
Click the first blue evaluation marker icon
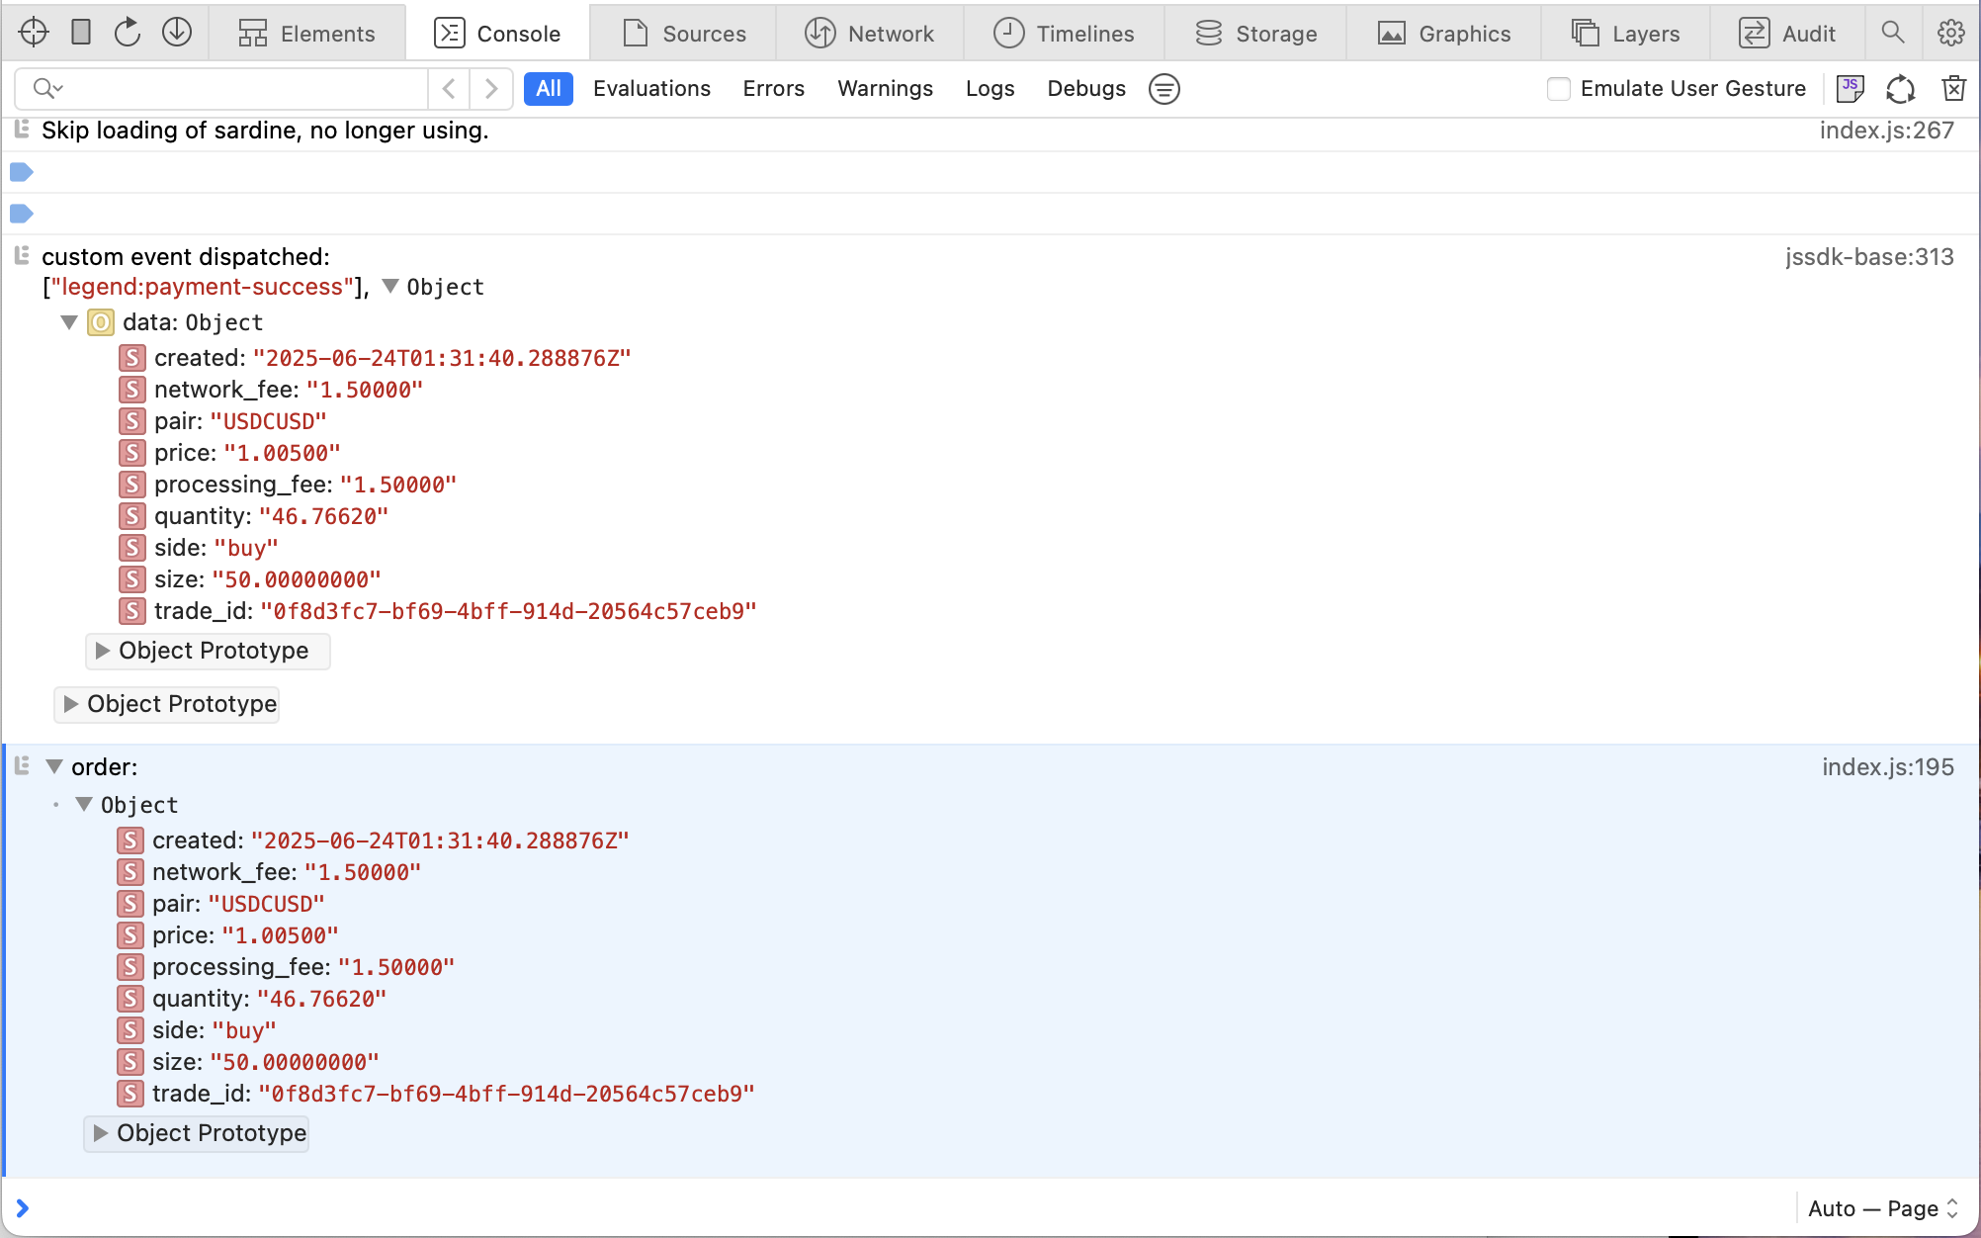point(22,172)
